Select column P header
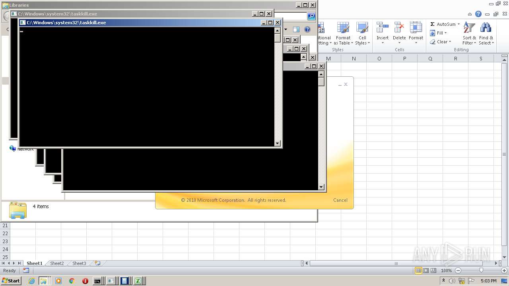This screenshot has height=286, width=509. [x=404, y=58]
